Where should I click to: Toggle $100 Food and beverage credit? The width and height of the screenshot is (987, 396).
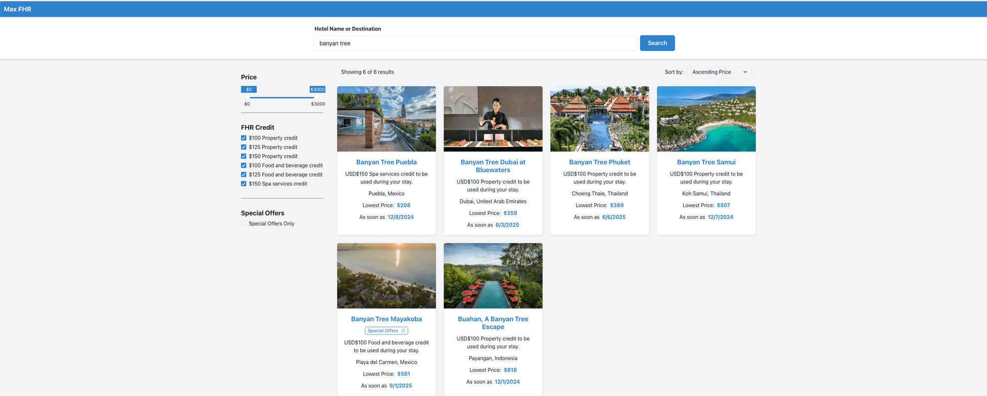[243, 165]
